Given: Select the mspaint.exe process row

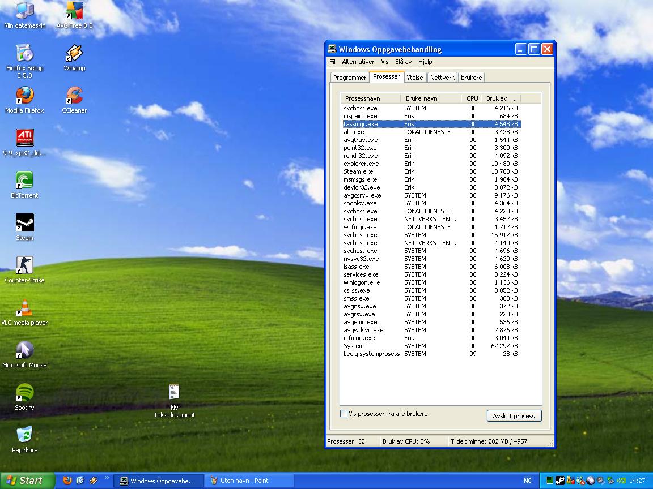Looking at the screenshot, I should (431, 116).
